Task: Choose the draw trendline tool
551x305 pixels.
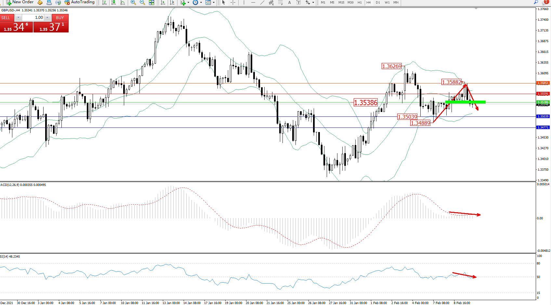Action: click(x=262, y=3)
